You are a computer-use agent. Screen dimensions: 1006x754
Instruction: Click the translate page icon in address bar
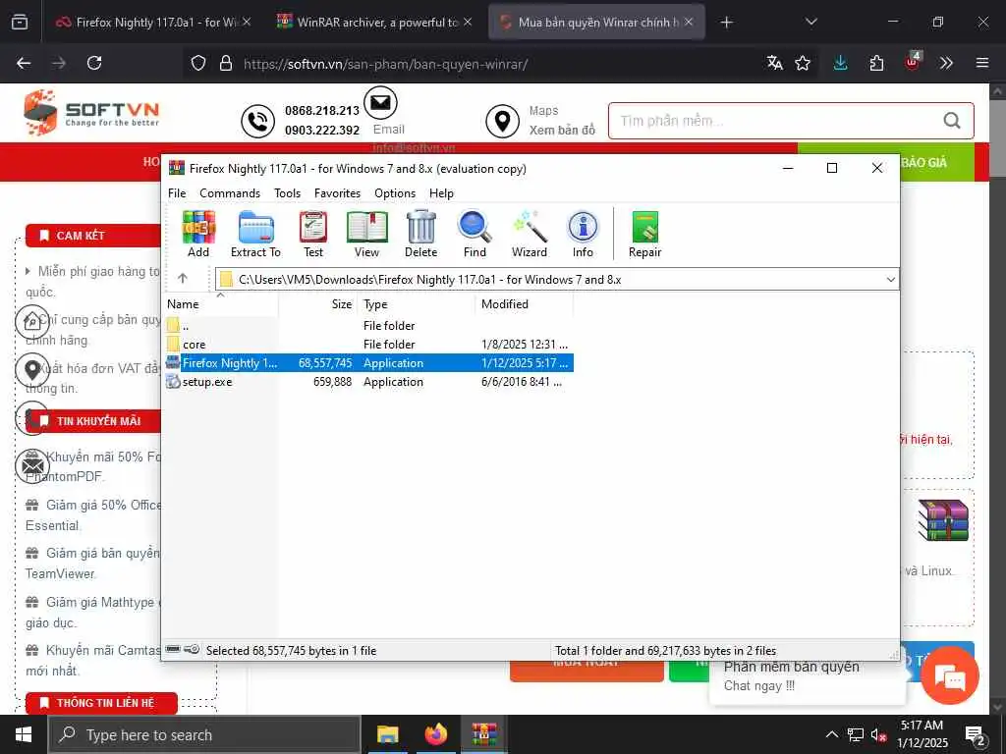[x=774, y=63]
